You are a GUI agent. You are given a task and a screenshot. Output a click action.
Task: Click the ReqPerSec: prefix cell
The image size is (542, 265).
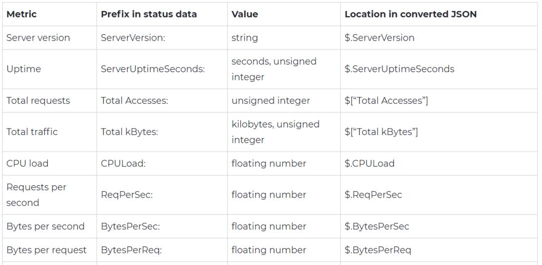126,194
